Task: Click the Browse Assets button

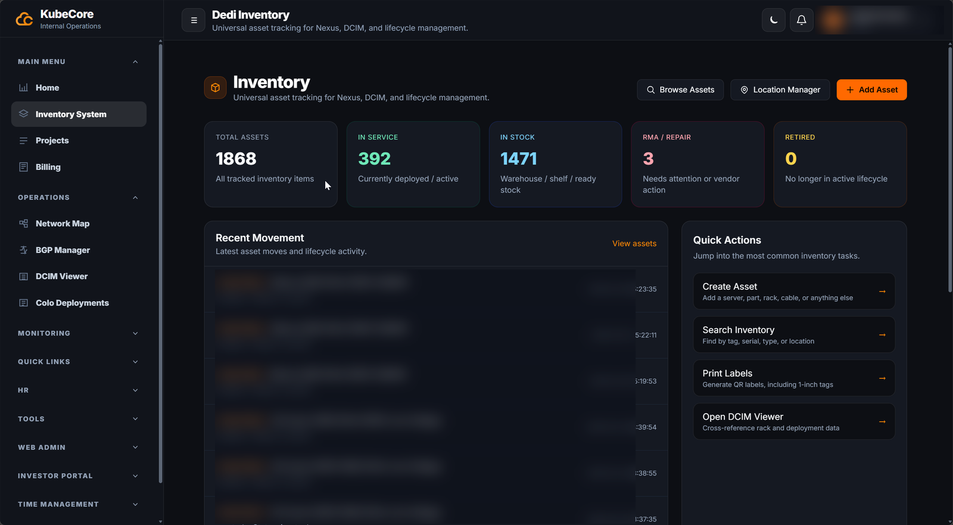Action: 680,90
